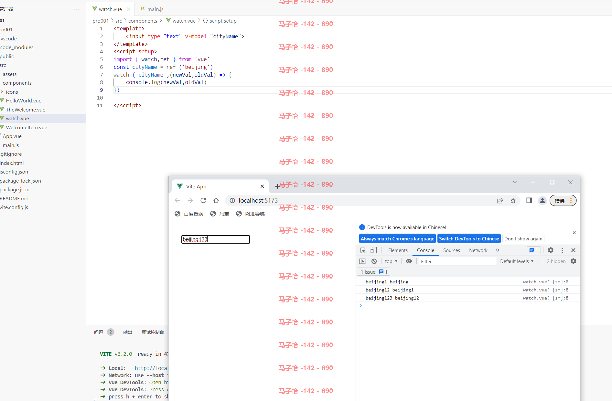Viewport: 612px width, 401px height.
Task: Open the browser home page icon
Action: (x=216, y=201)
